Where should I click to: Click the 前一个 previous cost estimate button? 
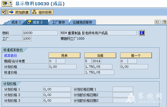136,55
